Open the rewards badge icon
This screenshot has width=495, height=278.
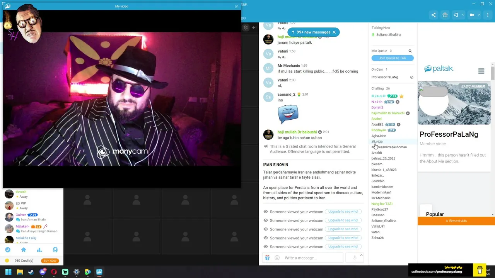pyautogui.click(x=55, y=250)
